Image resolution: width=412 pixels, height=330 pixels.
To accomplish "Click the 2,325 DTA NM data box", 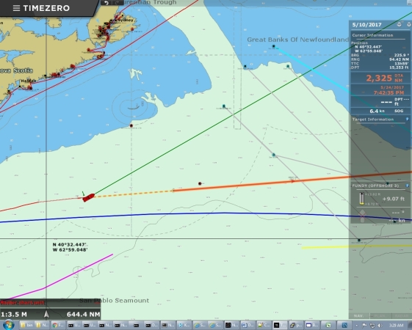I will coord(380,78).
